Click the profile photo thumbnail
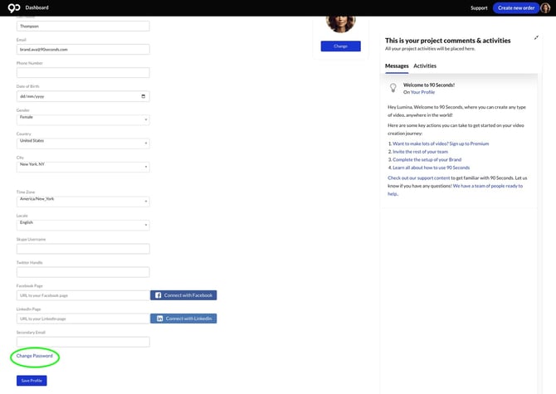 tap(340, 24)
